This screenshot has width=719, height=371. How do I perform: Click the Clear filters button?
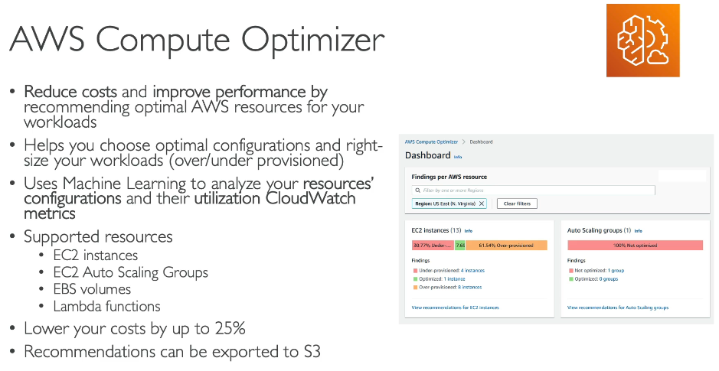click(x=517, y=203)
